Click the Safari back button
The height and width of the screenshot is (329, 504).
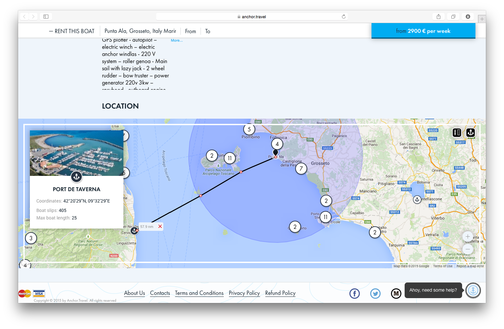click(25, 17)
